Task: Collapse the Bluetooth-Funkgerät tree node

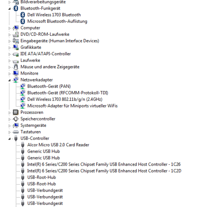Action: (9, 9)
